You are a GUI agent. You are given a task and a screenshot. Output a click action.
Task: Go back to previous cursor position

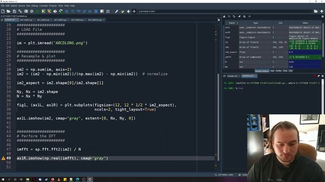click(x=128, y=11)
